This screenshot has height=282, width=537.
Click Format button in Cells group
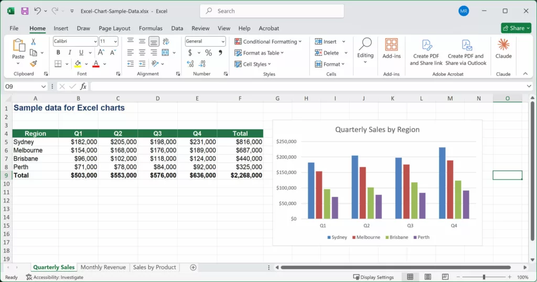click(x=329, y=64)
